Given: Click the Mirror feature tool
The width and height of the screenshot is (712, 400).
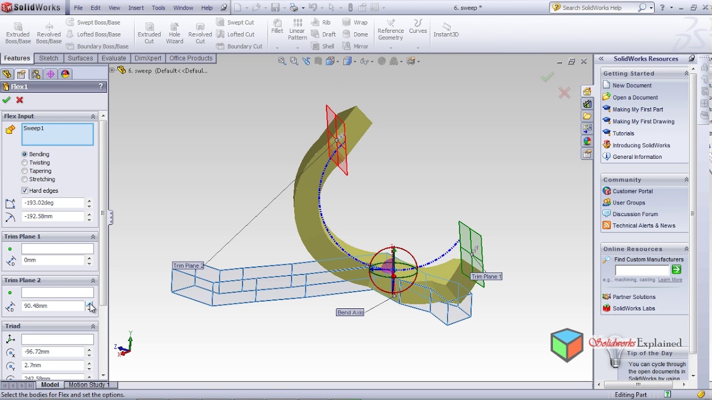Looking at the screenshot, I should (x=355, y=47).
